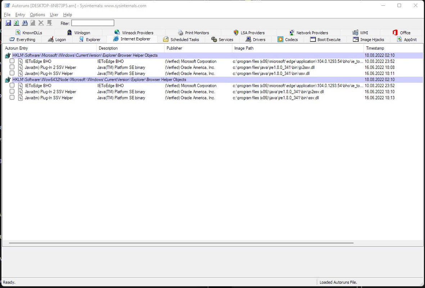The height and width of the screenshot is (288, 425).
Task: Switch to the Scheduled Tasks tab
Action: tap(181, 40)
